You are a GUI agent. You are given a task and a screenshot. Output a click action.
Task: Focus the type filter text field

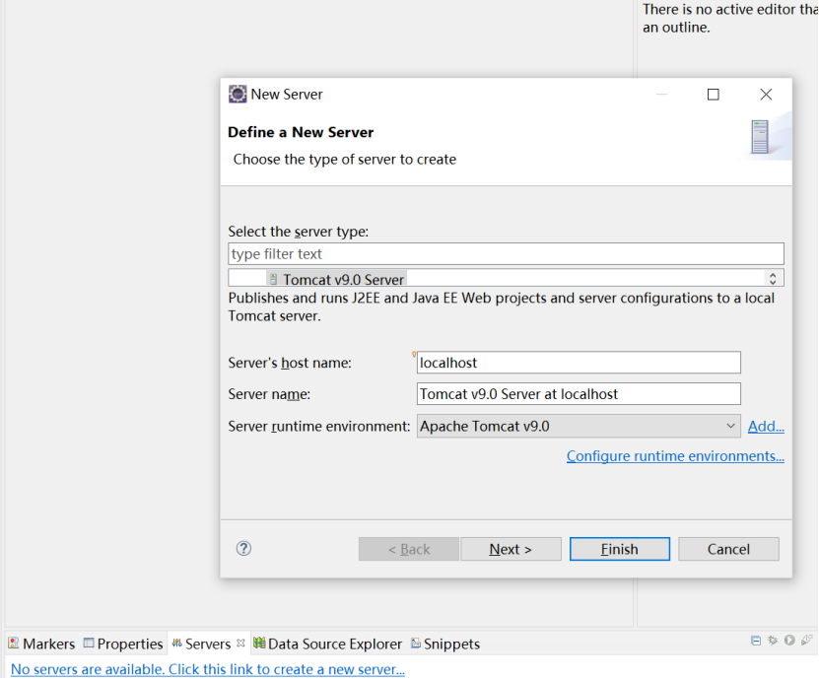point(507,254)
